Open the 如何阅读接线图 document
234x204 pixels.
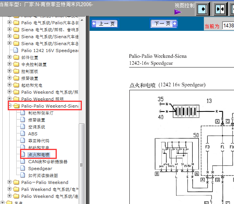point(43,175)
